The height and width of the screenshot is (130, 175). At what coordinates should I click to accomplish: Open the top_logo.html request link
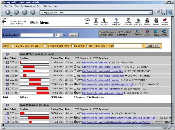pyautogui.click(x=102, y=67)
